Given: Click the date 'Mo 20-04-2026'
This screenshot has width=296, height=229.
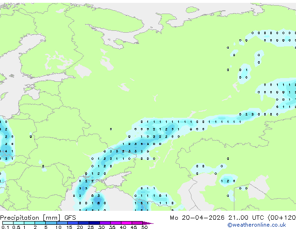Looking at the screenshot, I should coord(197,218).
